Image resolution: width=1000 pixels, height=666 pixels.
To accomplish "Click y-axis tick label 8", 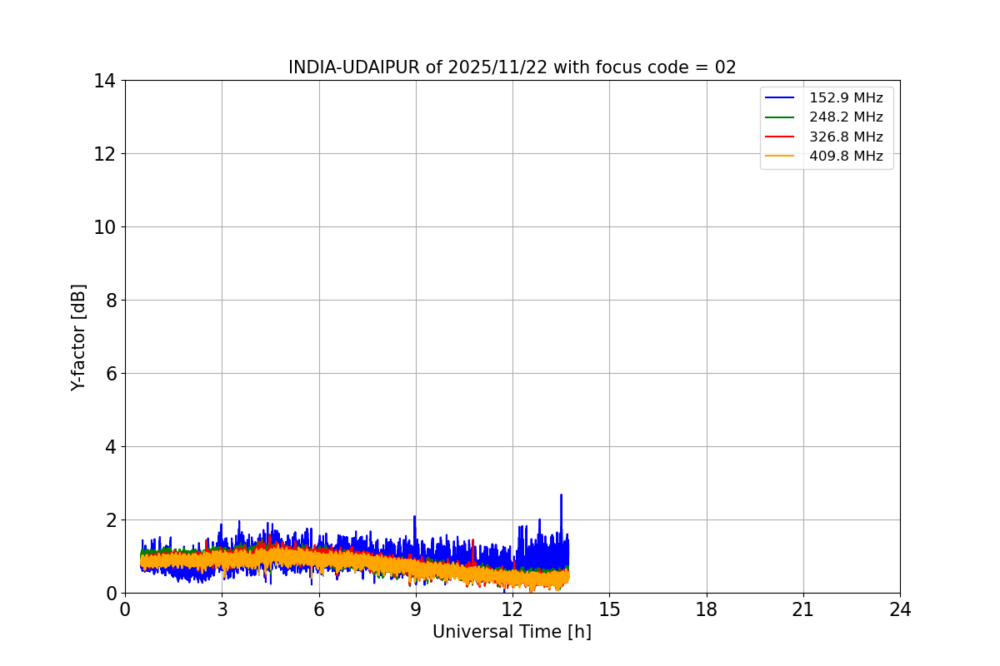I will pyautogui.click(x=109, y=301).
